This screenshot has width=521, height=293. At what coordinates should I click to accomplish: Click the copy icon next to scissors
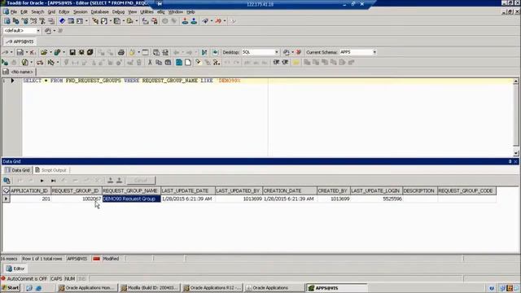point(159,63)
